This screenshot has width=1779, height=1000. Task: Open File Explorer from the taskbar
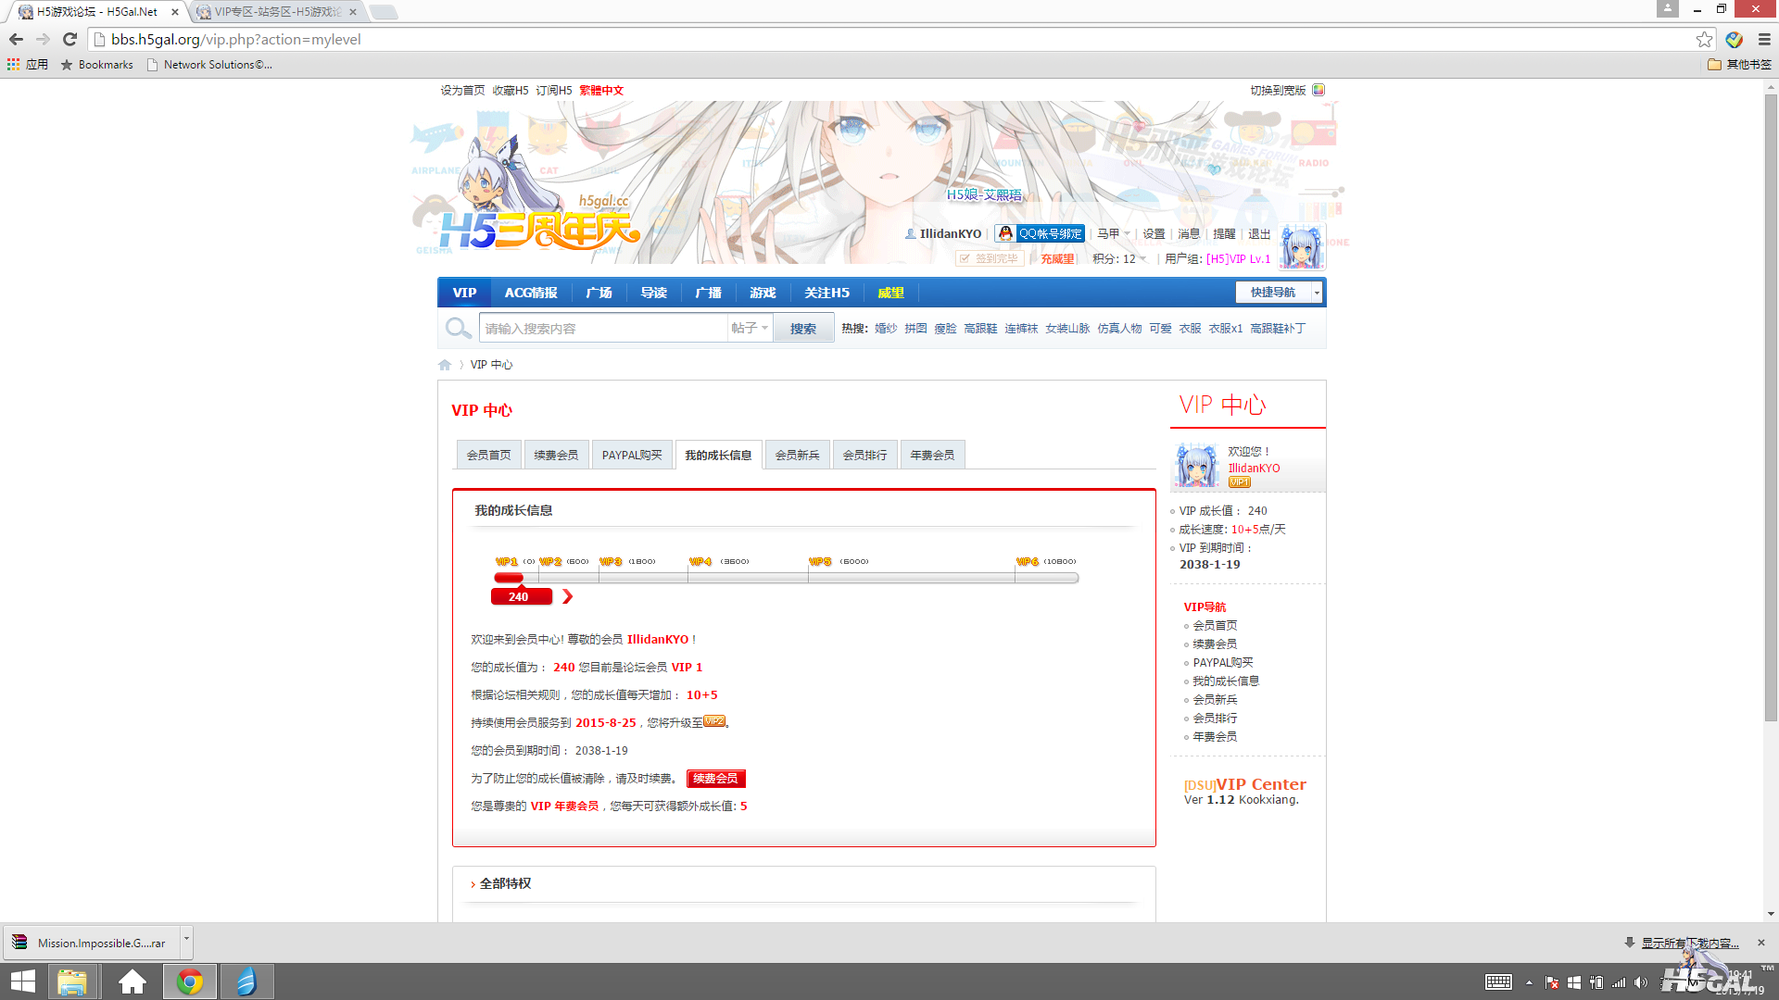(72, 981)
